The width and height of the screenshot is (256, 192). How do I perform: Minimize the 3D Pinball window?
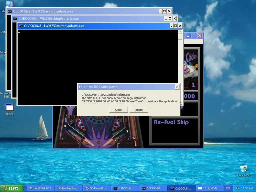click(188, 36)
